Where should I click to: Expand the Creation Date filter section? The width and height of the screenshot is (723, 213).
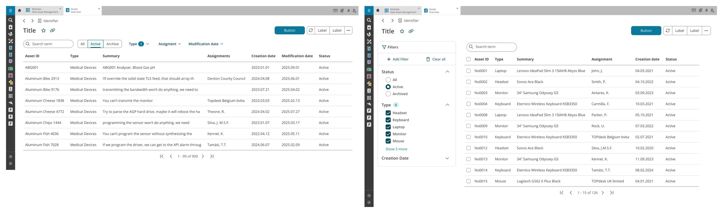(447, 158)
